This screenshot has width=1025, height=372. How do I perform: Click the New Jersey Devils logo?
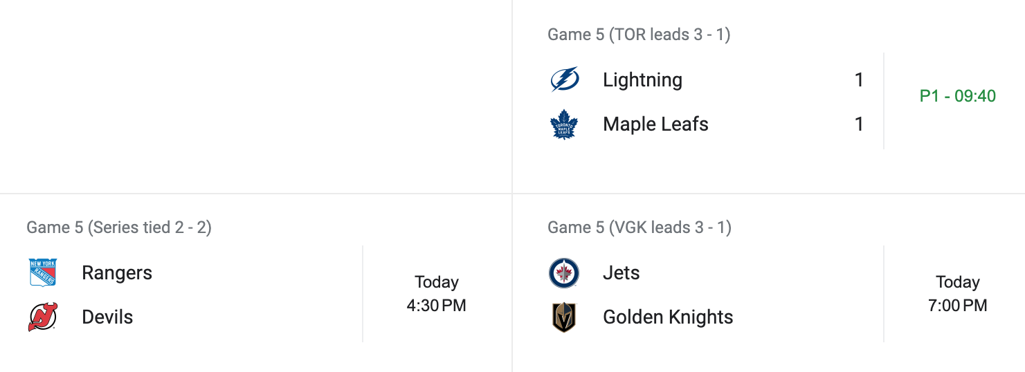[43, 317]
